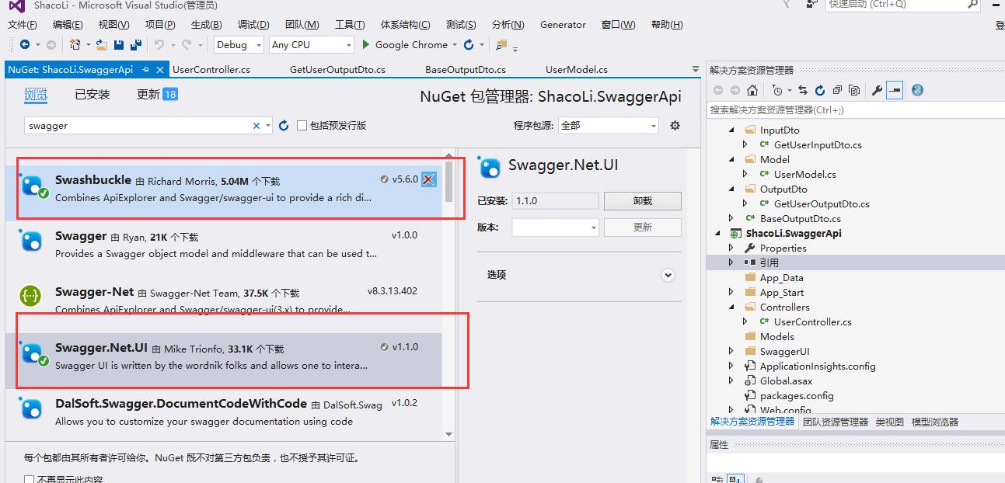The image size is (1005, 483).
Task: Select DalSoft.Swagger.DocumentCodeWithCode package
Action: coord(224,412)
